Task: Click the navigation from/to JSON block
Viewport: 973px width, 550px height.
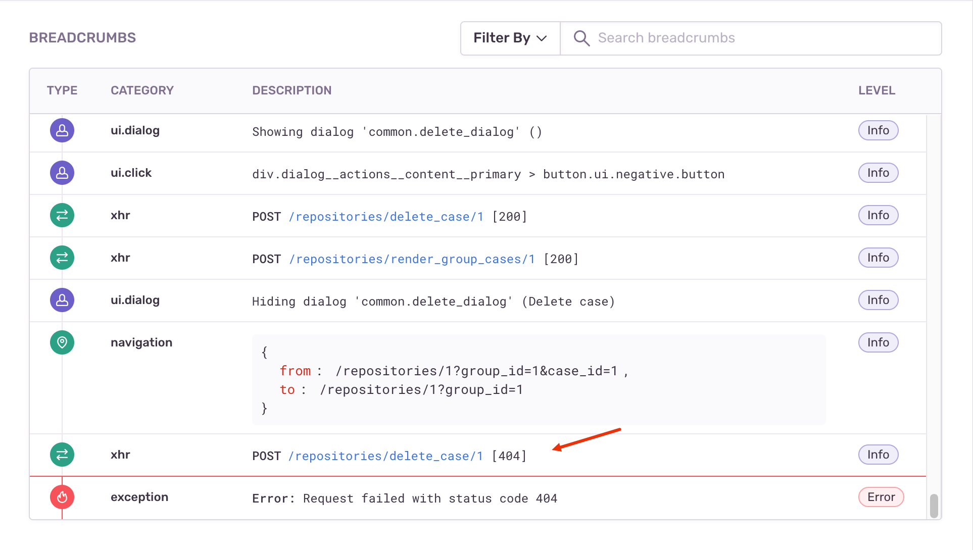Action: (x=539, y=380)
